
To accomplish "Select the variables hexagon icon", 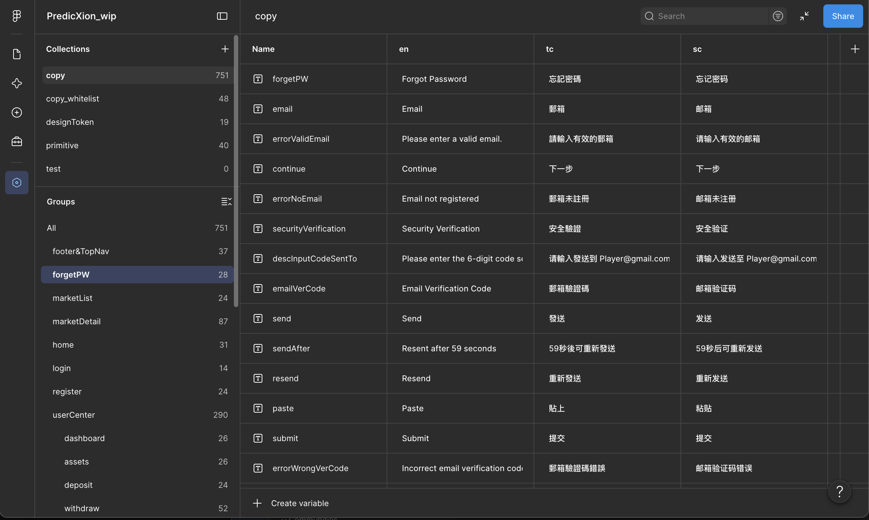I will pyautogui.click(x=17, y=183).
